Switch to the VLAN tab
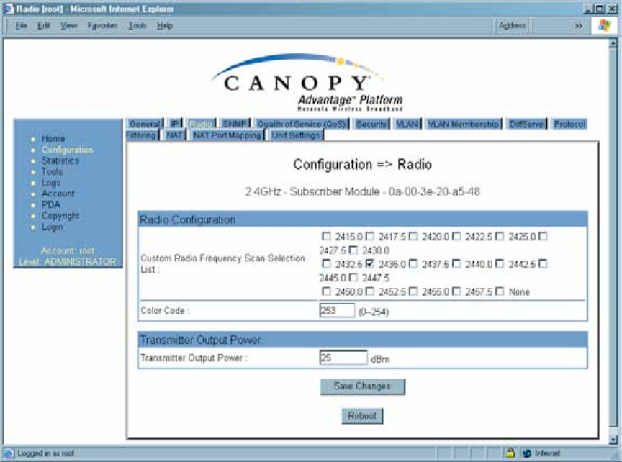622x462 pixels. coord(407,124)
